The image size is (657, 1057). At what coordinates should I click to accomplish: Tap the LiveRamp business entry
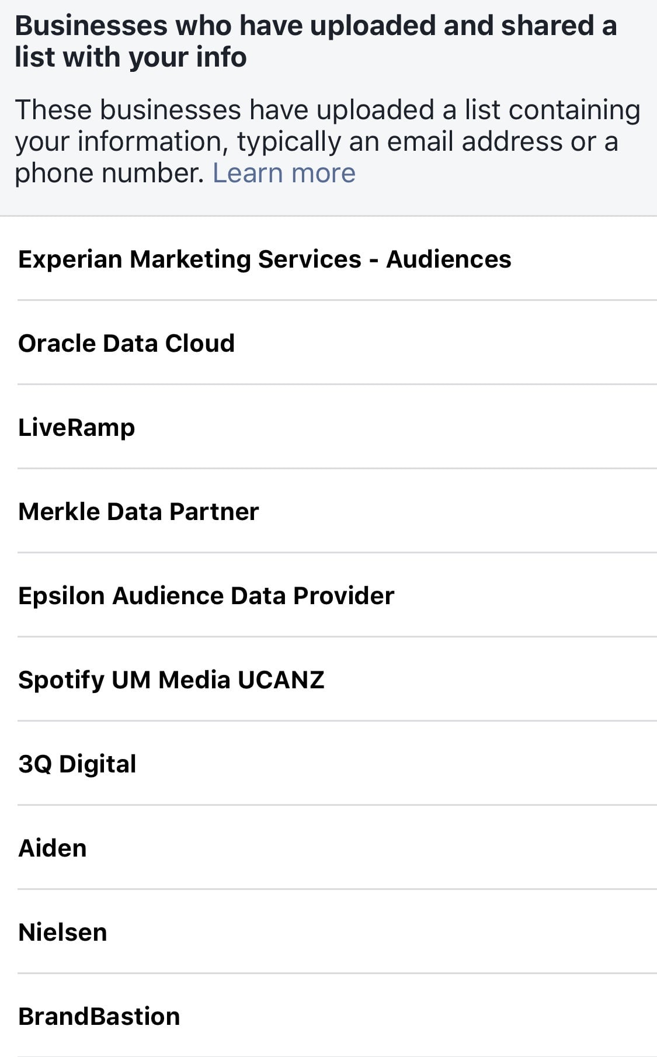point(77,428)
